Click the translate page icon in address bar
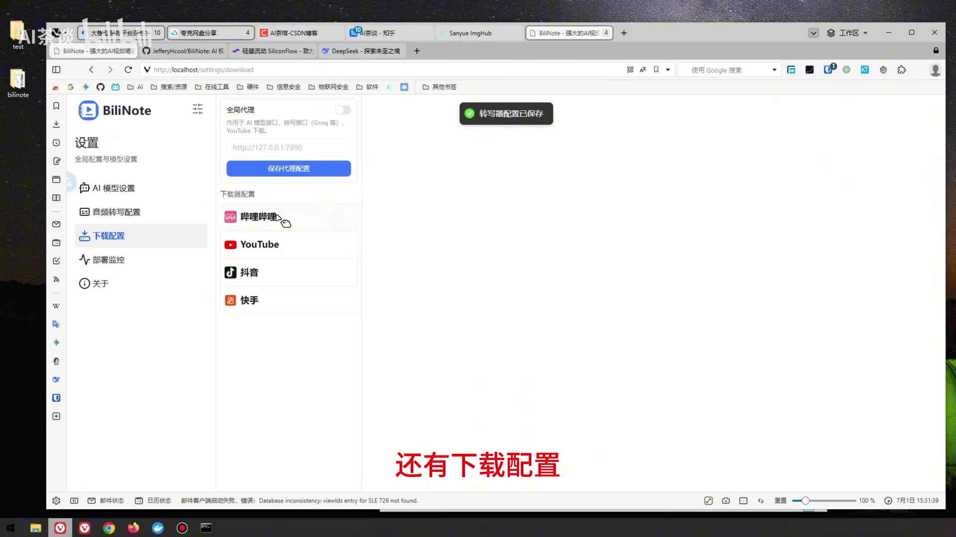Image resolution: width=956 pixels, height=537 pixels. [643, 70]
